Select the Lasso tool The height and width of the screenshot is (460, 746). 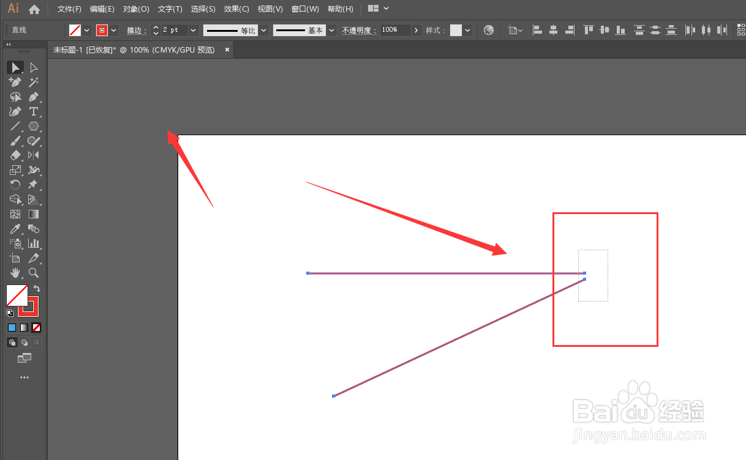pyautogui.click(x=15, y=97)
